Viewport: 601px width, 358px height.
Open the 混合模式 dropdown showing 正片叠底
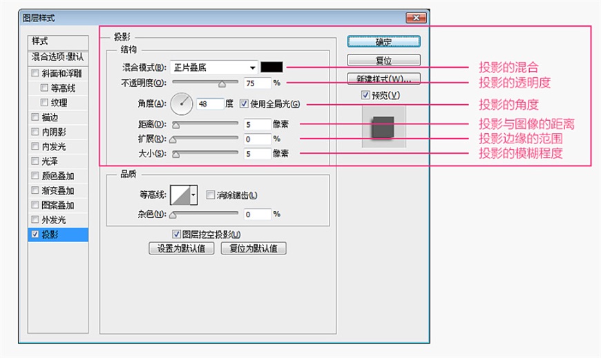coord(214,68)
